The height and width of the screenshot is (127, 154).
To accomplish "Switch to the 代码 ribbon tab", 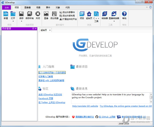I will pyautogui.click(x=68, y=7).
